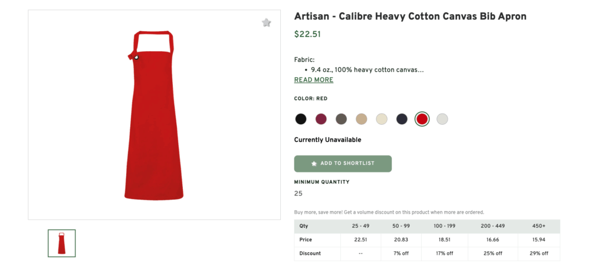Expand fabric details with READ MORE
This screenshot has width=604, height=266.
click(x=314, y=80)
